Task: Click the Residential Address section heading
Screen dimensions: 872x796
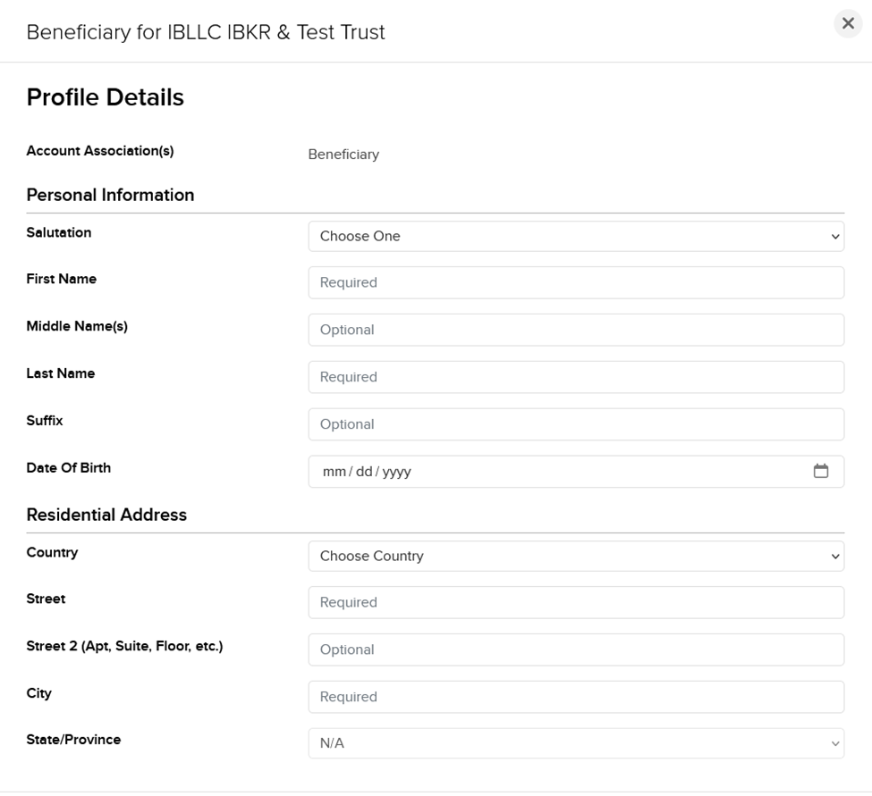Action: (106, 515)
